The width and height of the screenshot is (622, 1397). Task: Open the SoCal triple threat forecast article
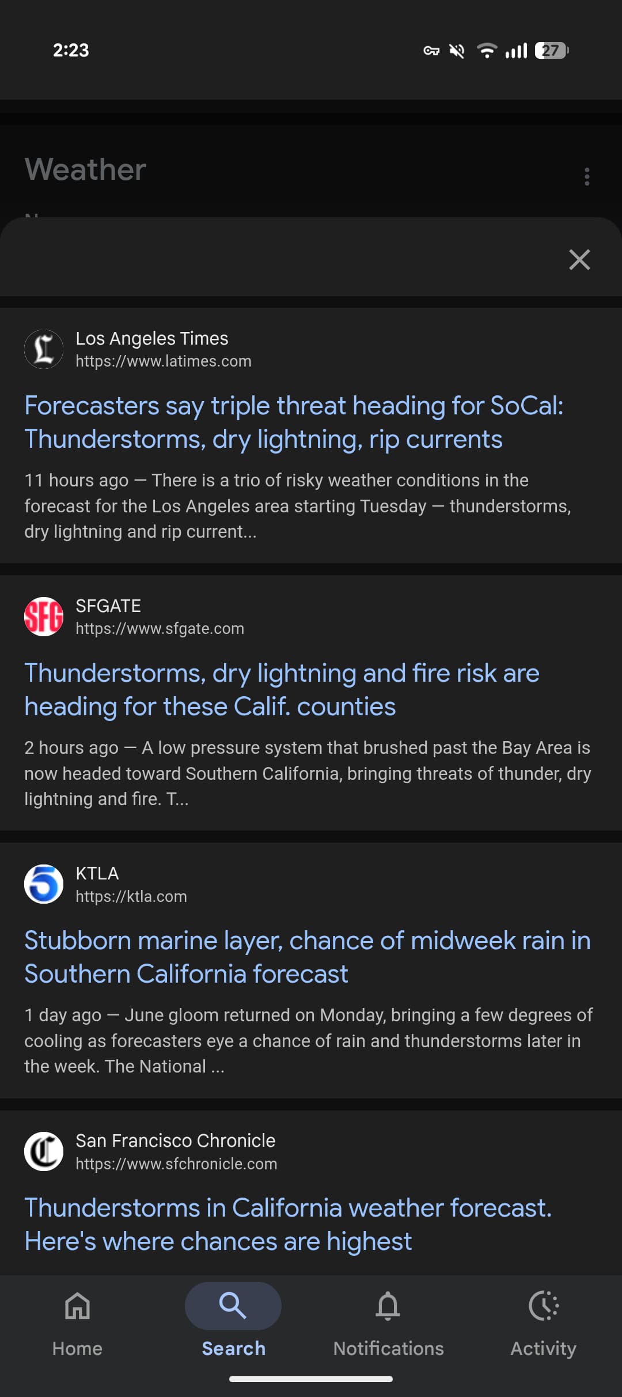(294, 422)
